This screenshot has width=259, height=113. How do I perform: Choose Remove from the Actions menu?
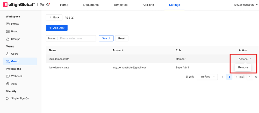tap(243, 67)
